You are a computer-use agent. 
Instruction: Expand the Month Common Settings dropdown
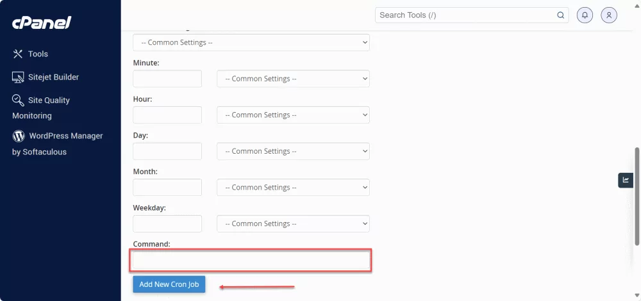[293, 188]
